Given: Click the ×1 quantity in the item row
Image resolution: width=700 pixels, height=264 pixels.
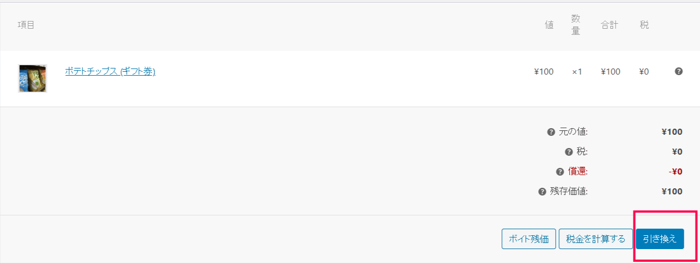Looking at the screenshot, I should pos(577,72).
